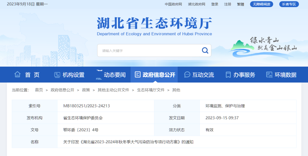
Task: Click the 发布机构 label cell
Action: click(x=35, y=118)
